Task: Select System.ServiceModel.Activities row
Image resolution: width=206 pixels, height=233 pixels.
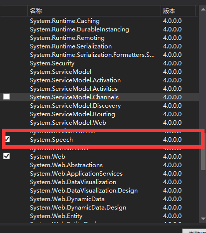Action: click(99, 89)
